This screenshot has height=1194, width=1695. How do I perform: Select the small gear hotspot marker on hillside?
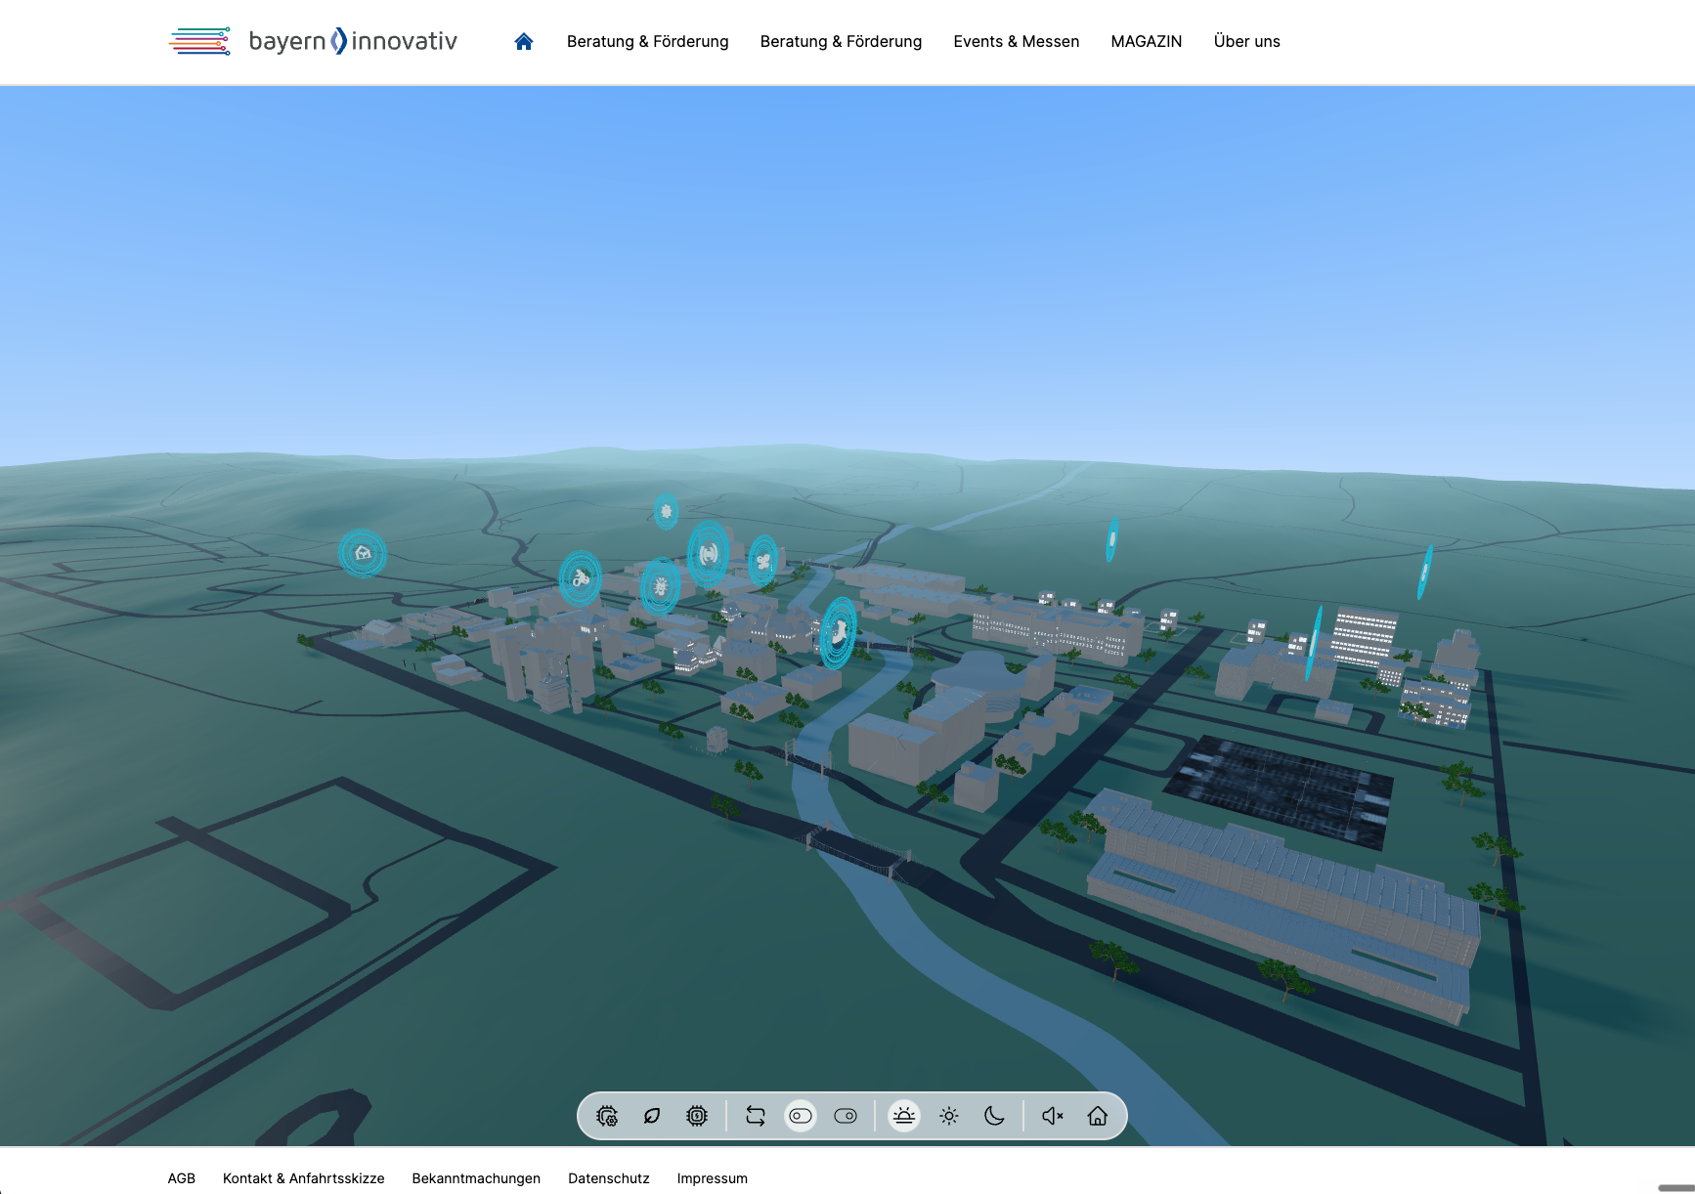click(x=667, y=511)
